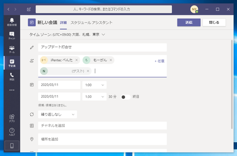237x156 pixels.
Task: Click the 閉じる close button
Action: tap(214, 23)
